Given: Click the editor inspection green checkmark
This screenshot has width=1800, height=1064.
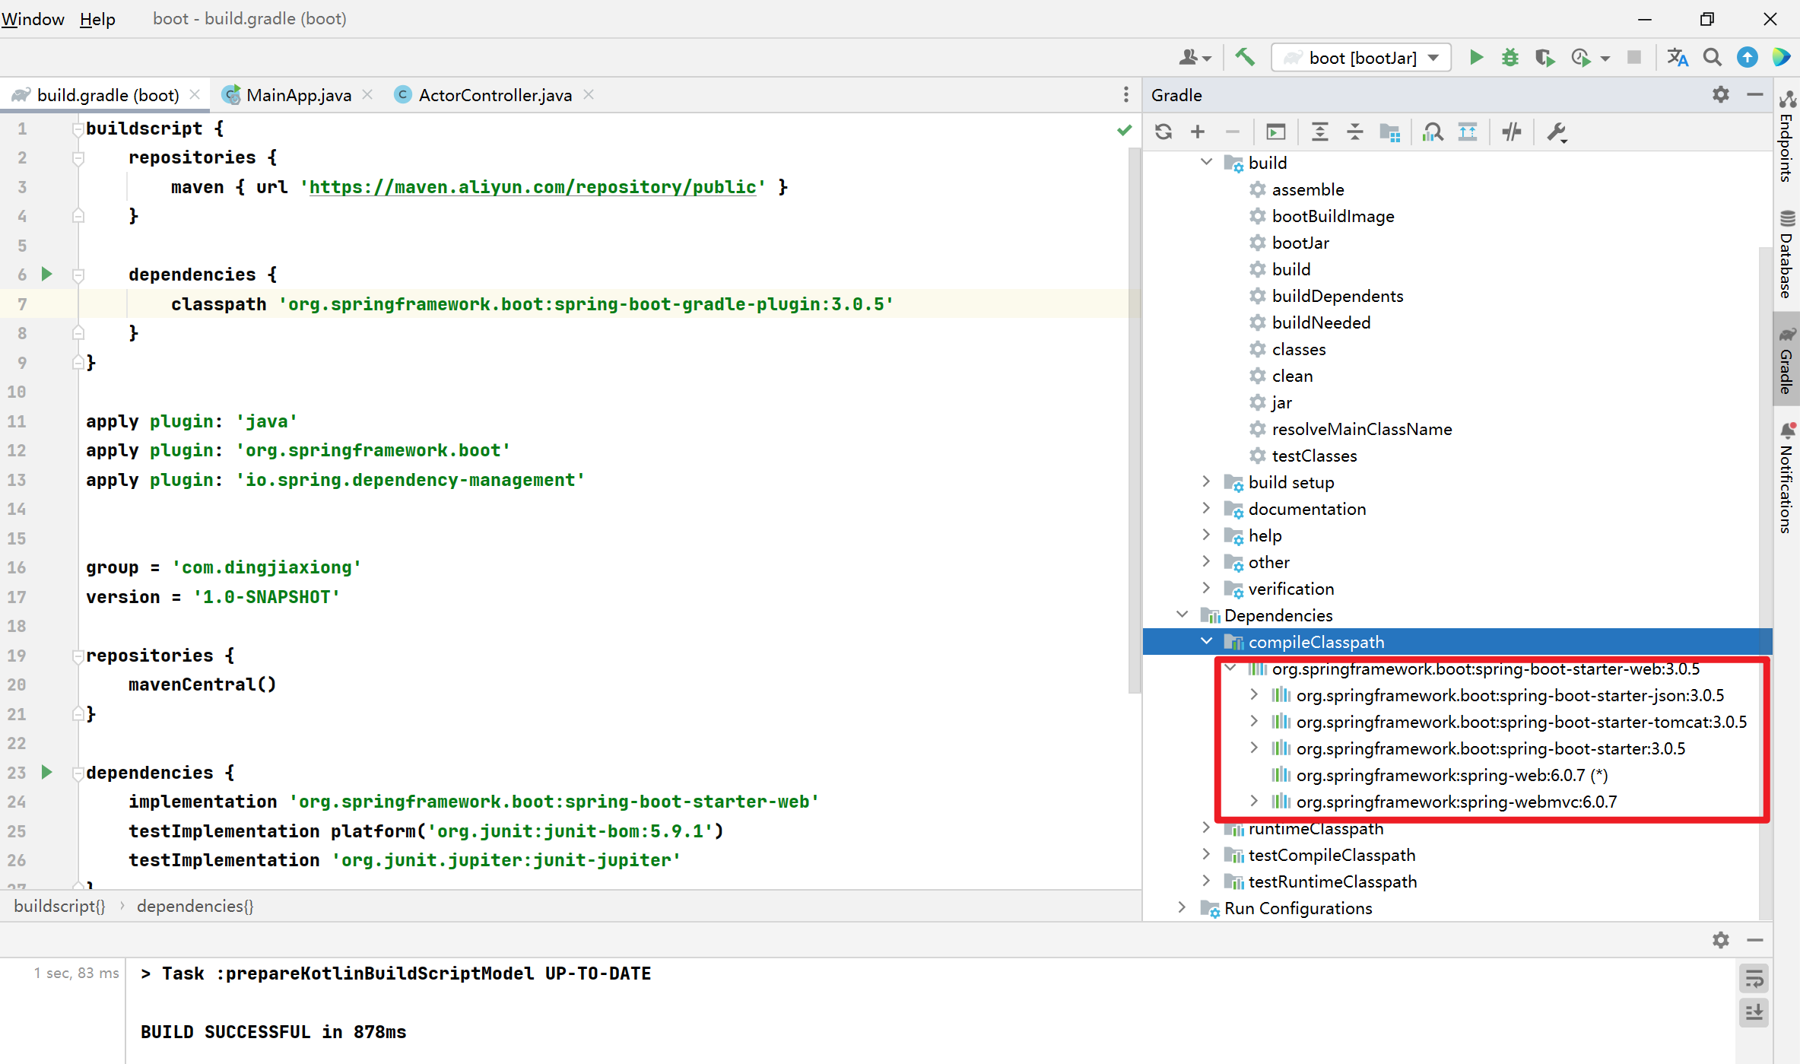Looking at the screenshot, I should (x=1124, y=130).
